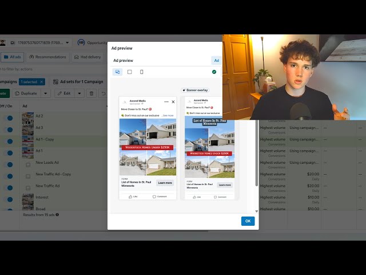Screen dimensions: 366x275
Task: Toggle the New Traffic Ad switch
Action: click(8, 188)
